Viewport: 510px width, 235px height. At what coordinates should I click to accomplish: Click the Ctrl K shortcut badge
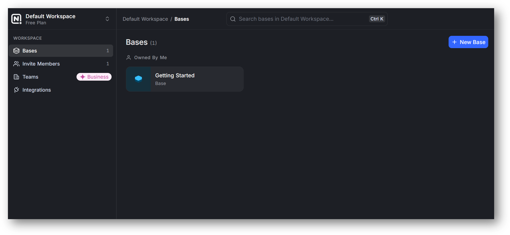[377, 19]
